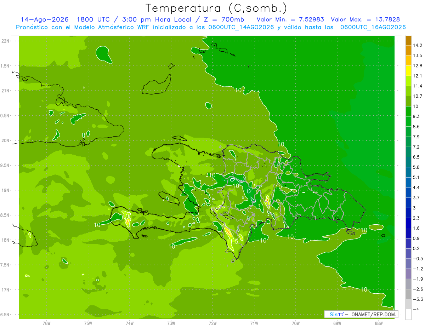
Task: Pick color bar segment between 5.1 and 4.4
Action: click(408, 182)
